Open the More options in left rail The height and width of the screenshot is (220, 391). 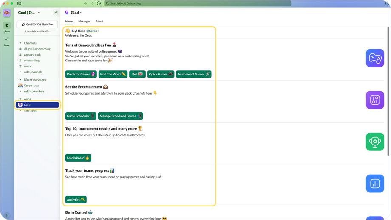tap(7, 42)
